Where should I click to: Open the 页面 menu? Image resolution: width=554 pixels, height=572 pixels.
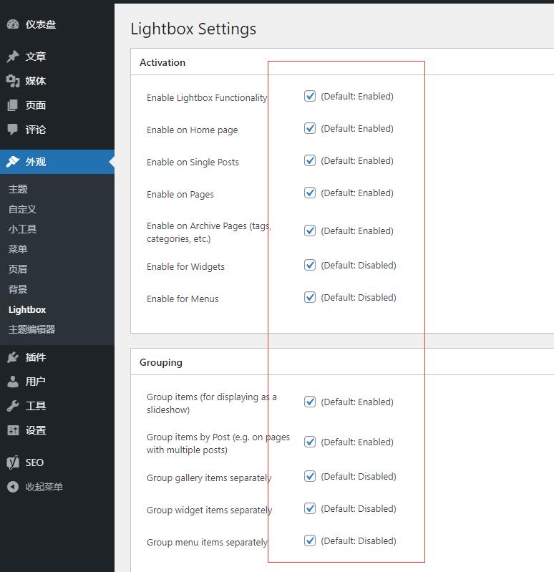click(x=57, y=105)
